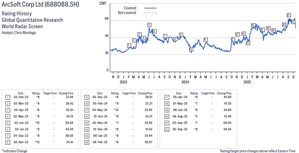Screen dimensions: 299x153
Task: Click the red dotted Not covered legend line
Action: pyautogui.click(x=150, y=13)
